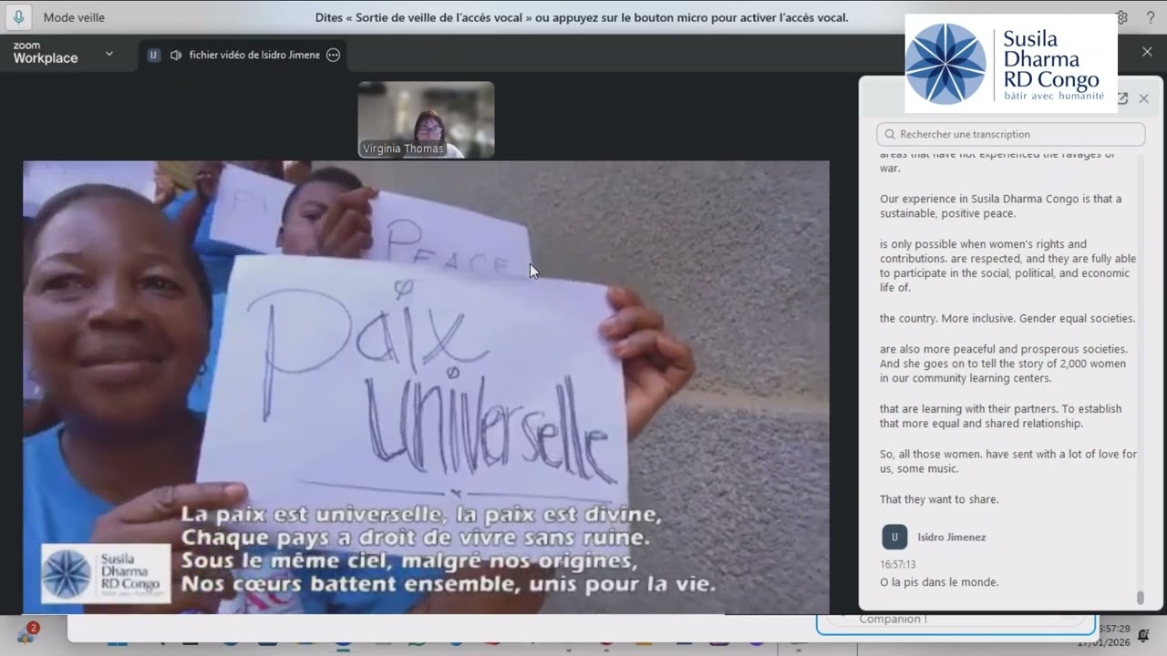Click the paragraph 'Our experience in Susila Dharma Congo'
This screenshot has height=656, width=1167.
point(1000,206)
